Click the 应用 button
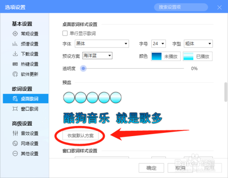This screenshot has width=228, height=178. click(209, 168)
